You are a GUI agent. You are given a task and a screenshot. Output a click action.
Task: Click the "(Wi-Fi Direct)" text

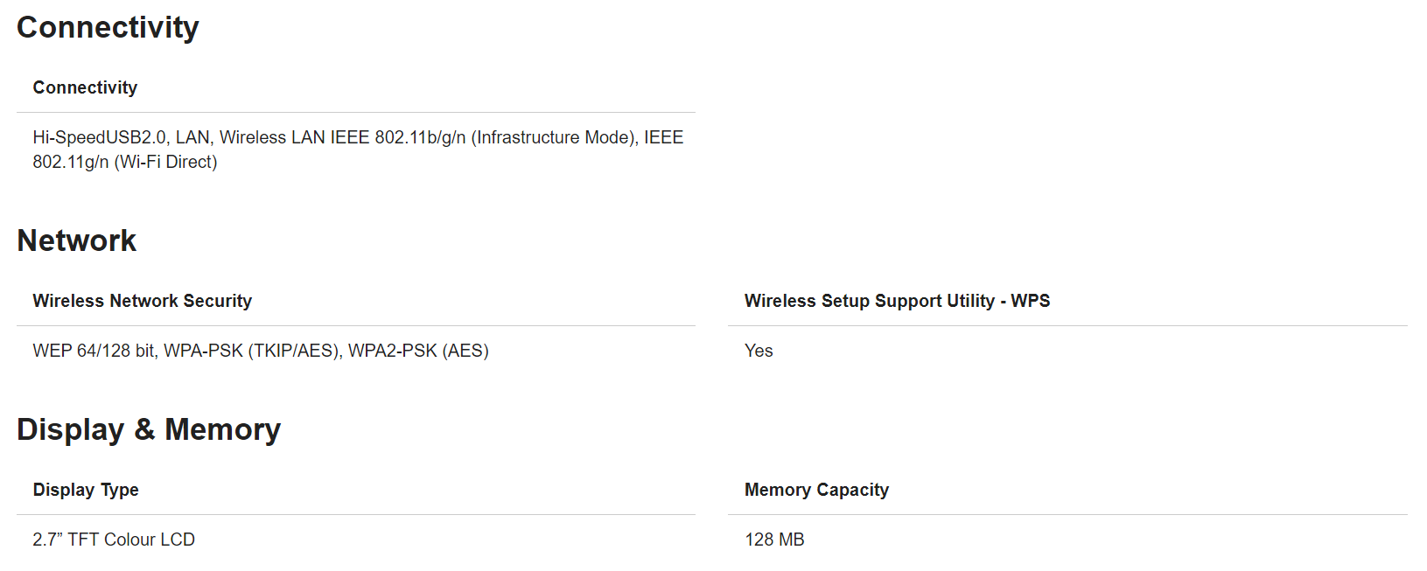click(x=165, y=162)
